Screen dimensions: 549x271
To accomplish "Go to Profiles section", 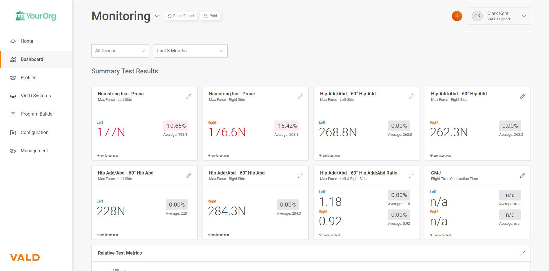I will (36, 78).
